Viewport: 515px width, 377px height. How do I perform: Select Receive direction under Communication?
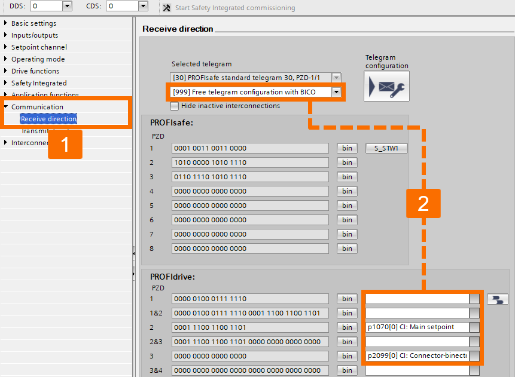(x=48, y=118)
